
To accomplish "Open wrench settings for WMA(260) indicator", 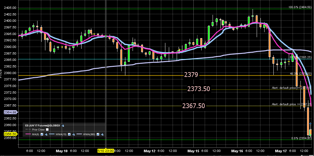I will pyautogui.click(x=102, y=134).
